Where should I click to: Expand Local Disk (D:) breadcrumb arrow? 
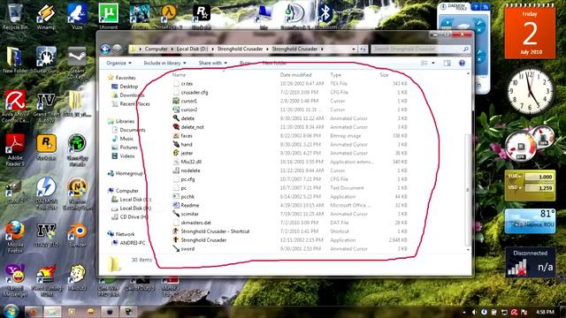coord(213,49)
